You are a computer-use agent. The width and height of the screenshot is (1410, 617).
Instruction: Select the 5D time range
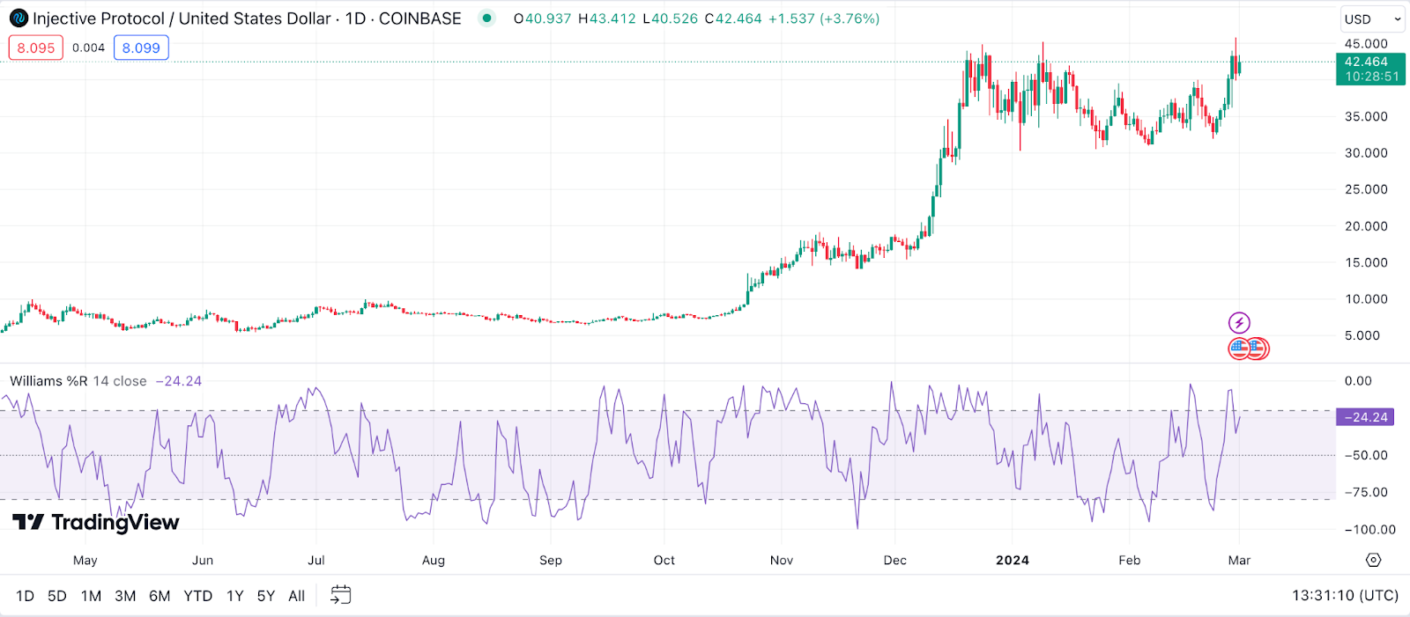point(57,596)
